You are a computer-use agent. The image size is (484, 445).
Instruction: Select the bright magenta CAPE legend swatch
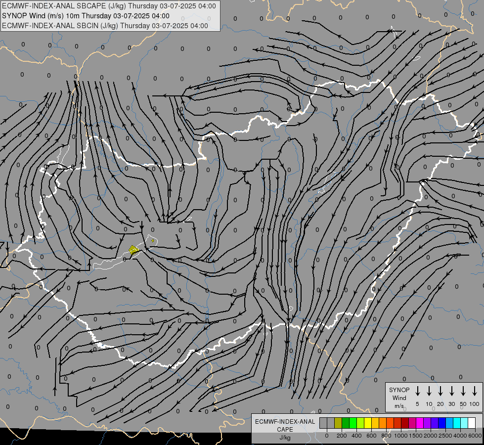pos(420,423)
